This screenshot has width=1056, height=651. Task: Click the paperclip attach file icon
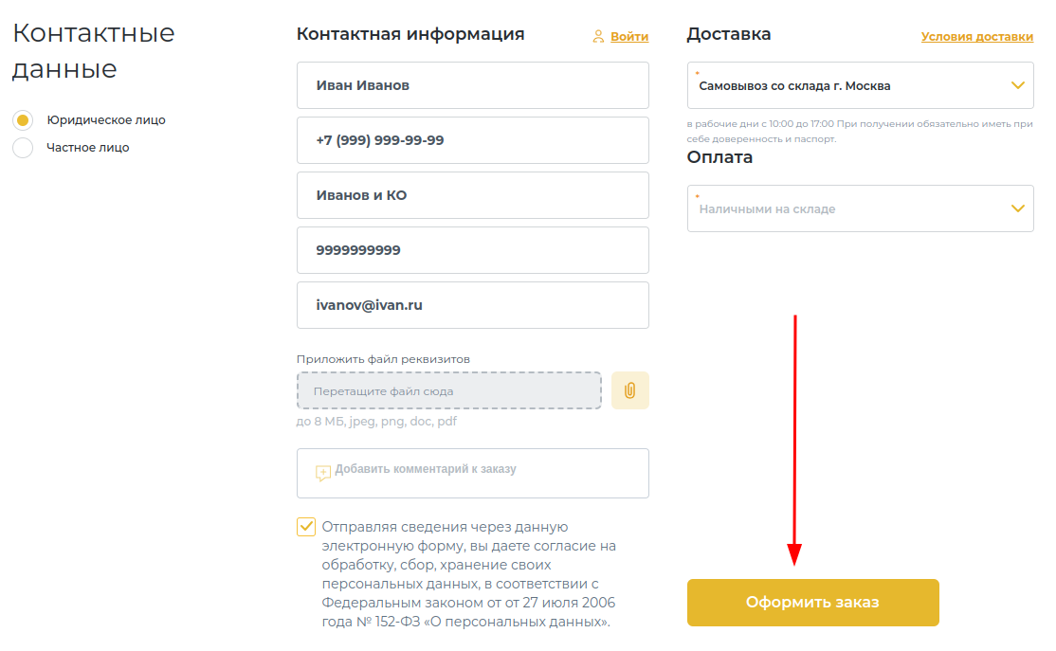[629, 390]
